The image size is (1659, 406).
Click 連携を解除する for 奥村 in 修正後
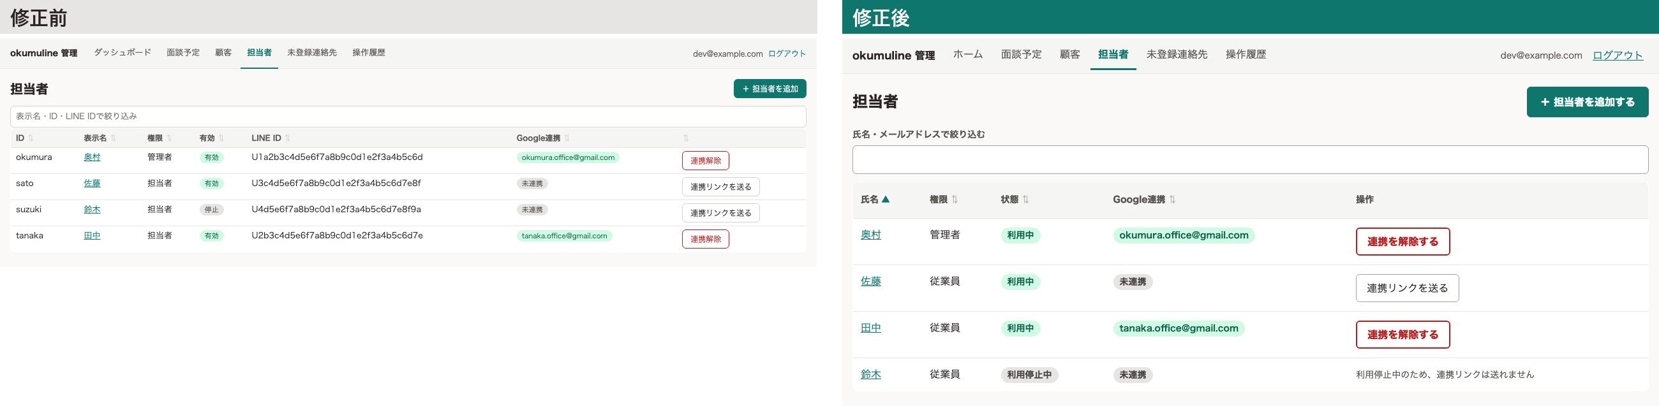1402,242
